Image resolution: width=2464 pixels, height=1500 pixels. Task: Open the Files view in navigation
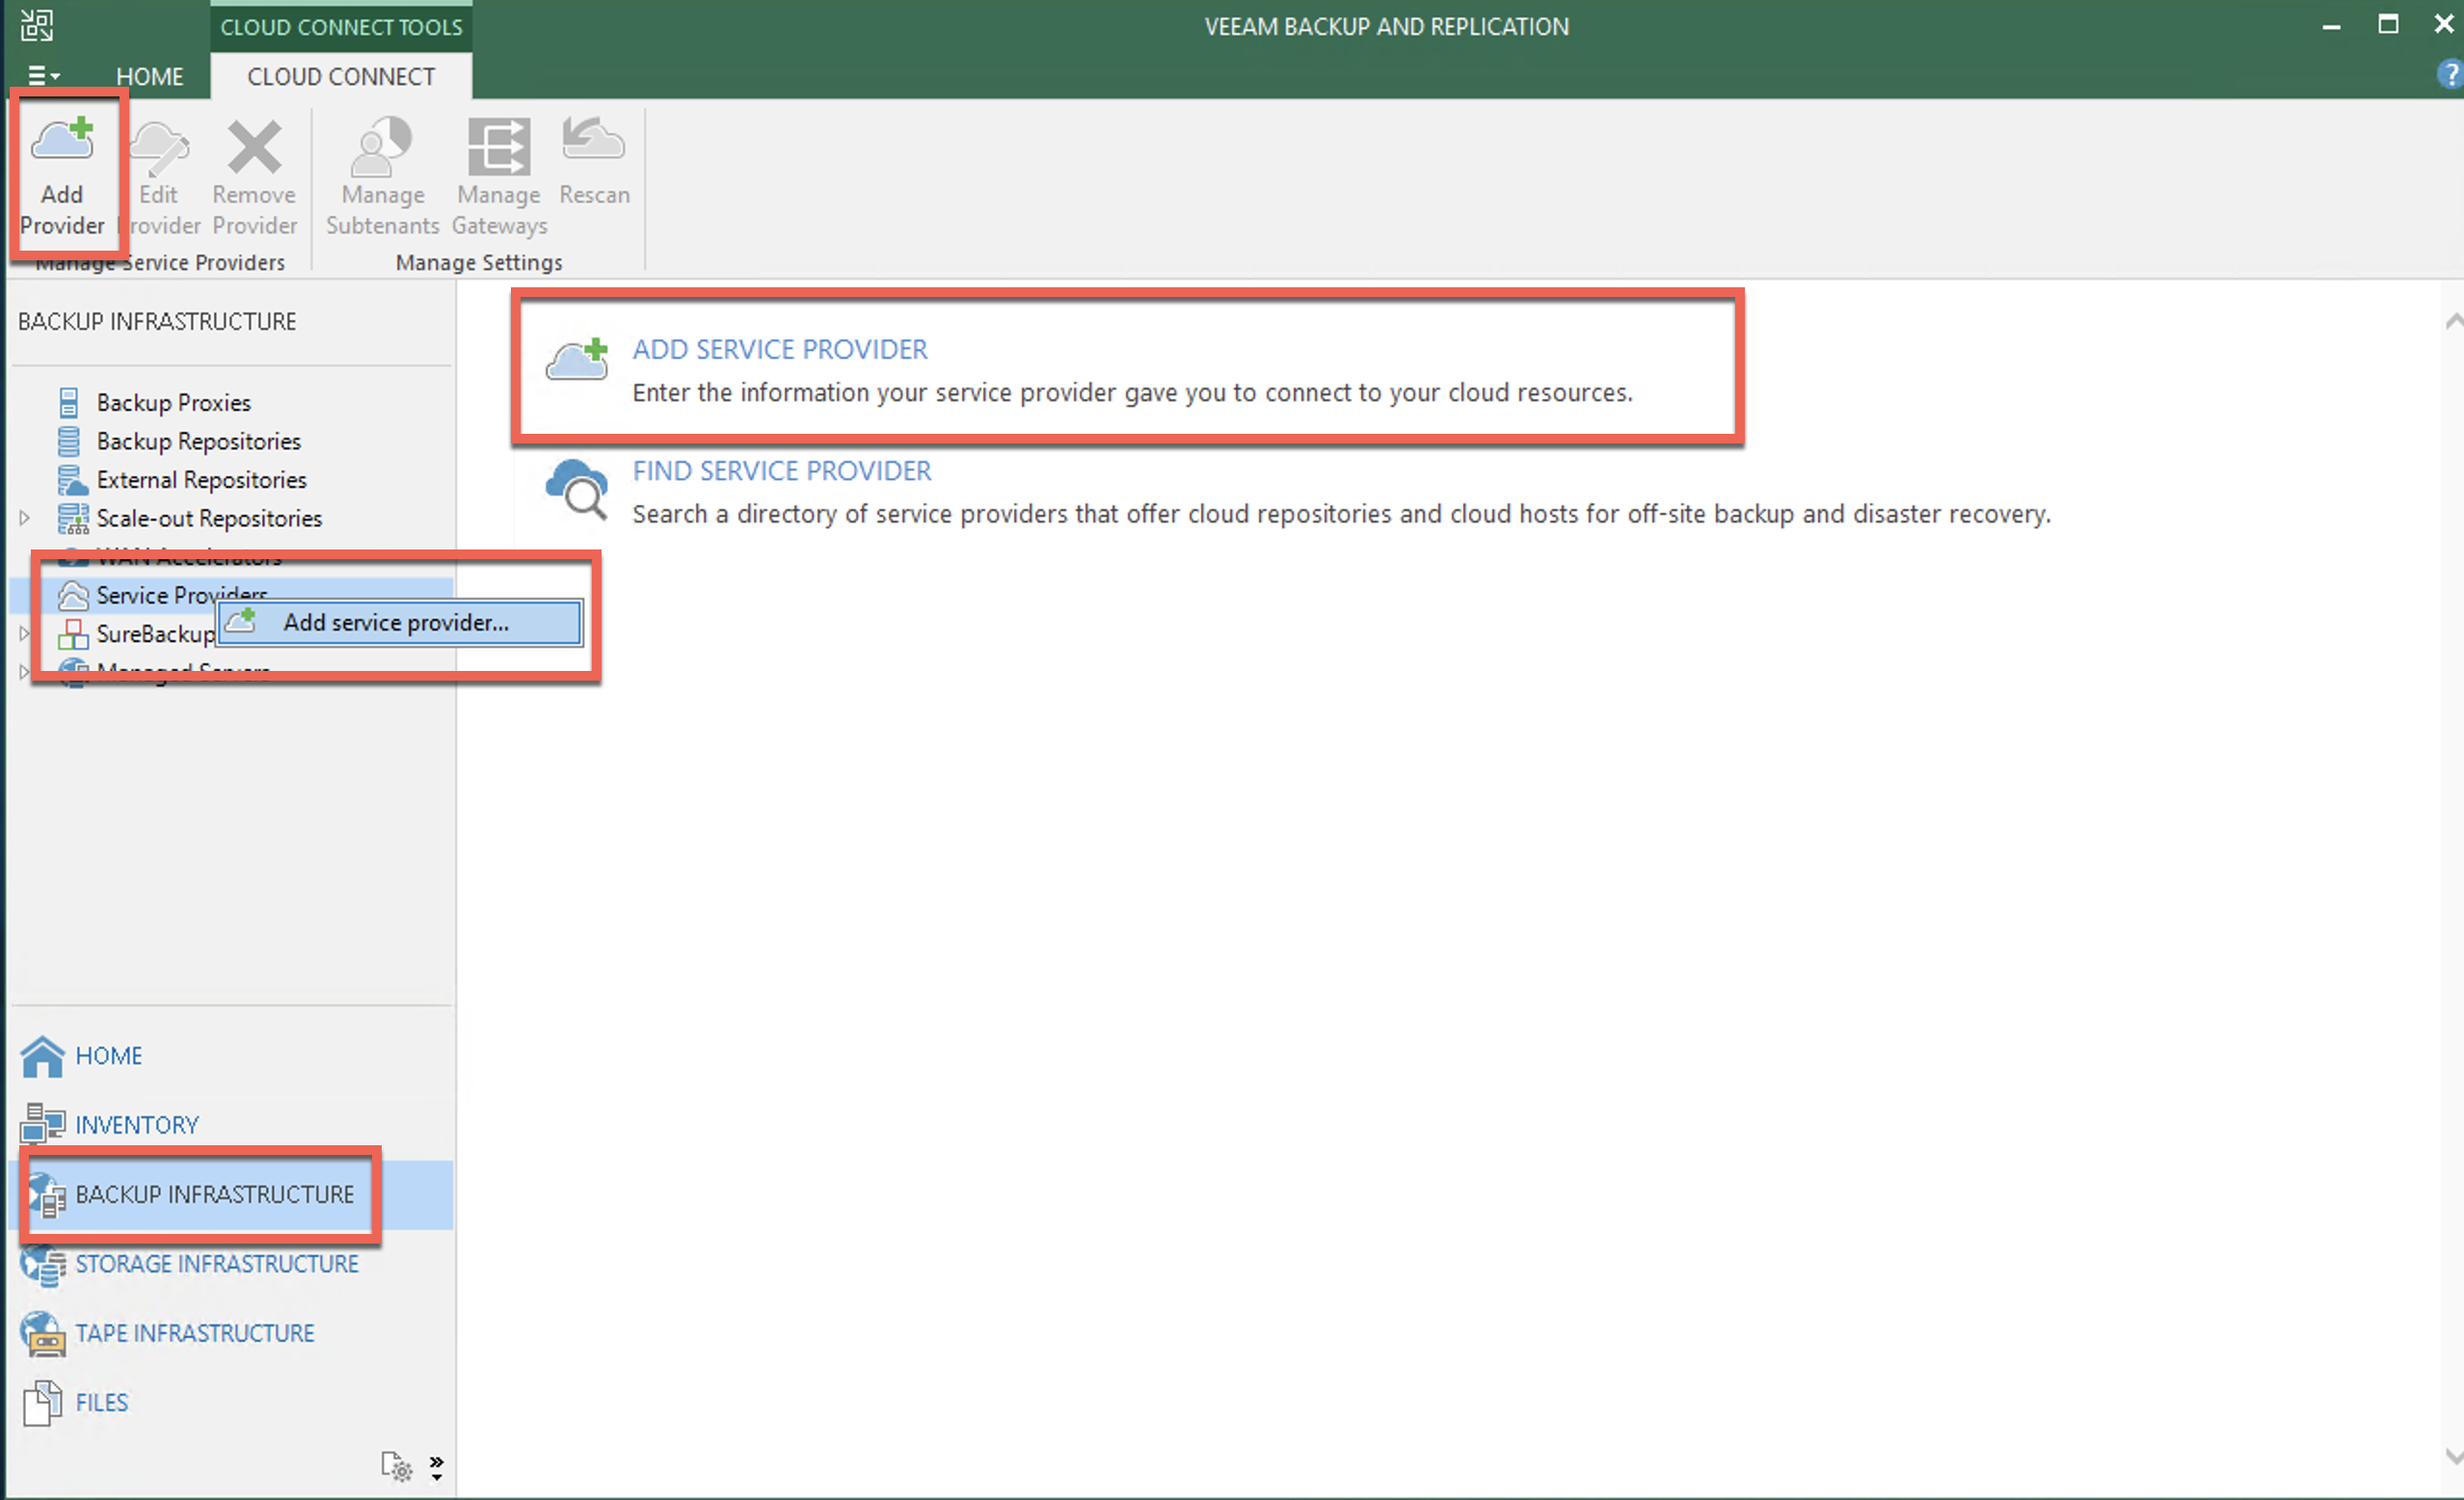(102, 1402)
